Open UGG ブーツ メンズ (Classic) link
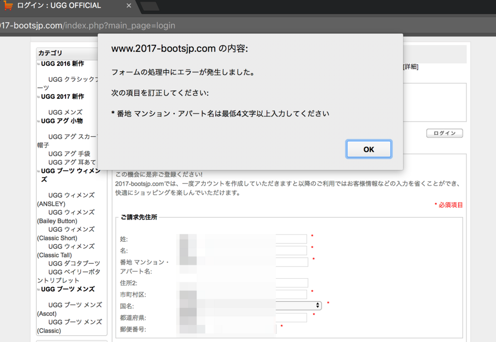 70,326
